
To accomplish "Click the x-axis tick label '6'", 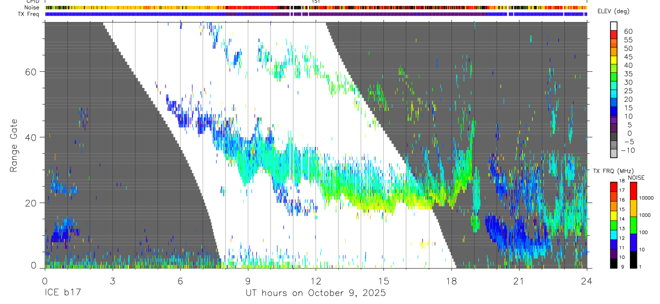I will click(180, 281).
